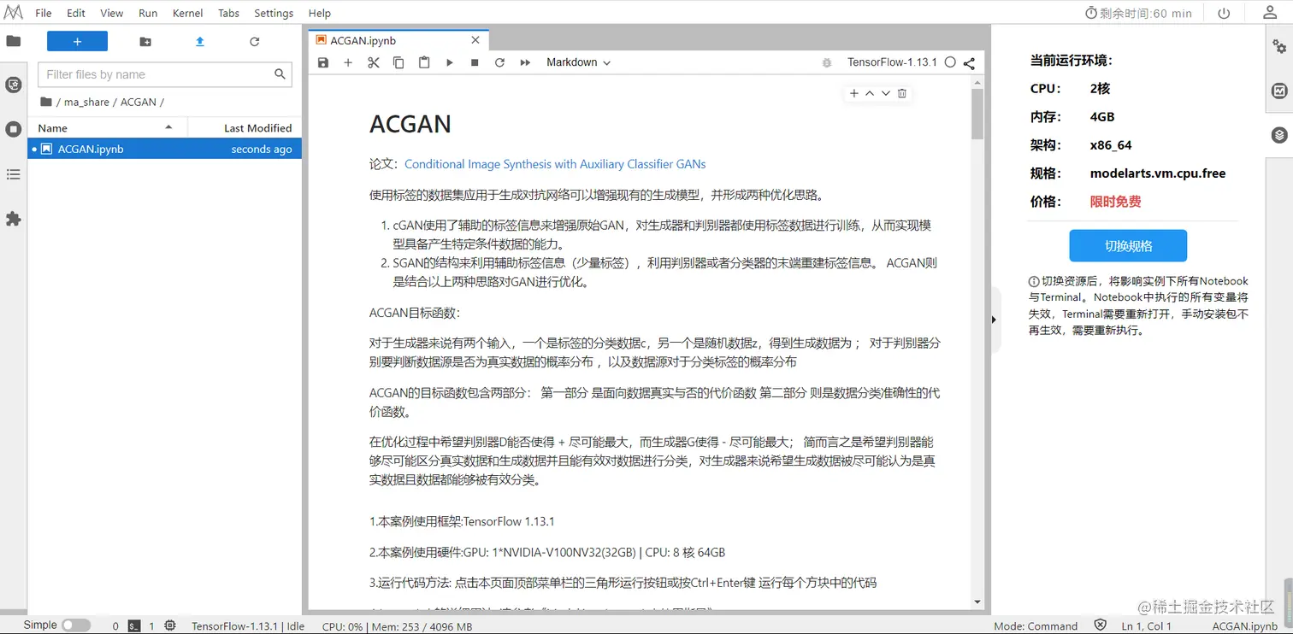Select ACGAN.ipynb in file list

(164, 149)
